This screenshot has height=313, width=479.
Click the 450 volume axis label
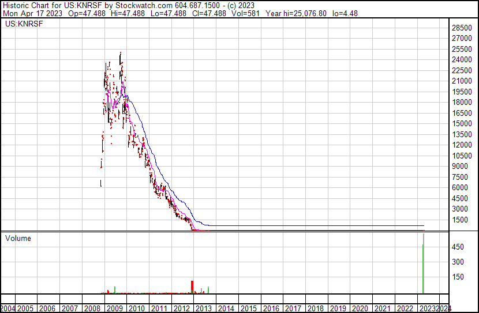pos(458,247)
